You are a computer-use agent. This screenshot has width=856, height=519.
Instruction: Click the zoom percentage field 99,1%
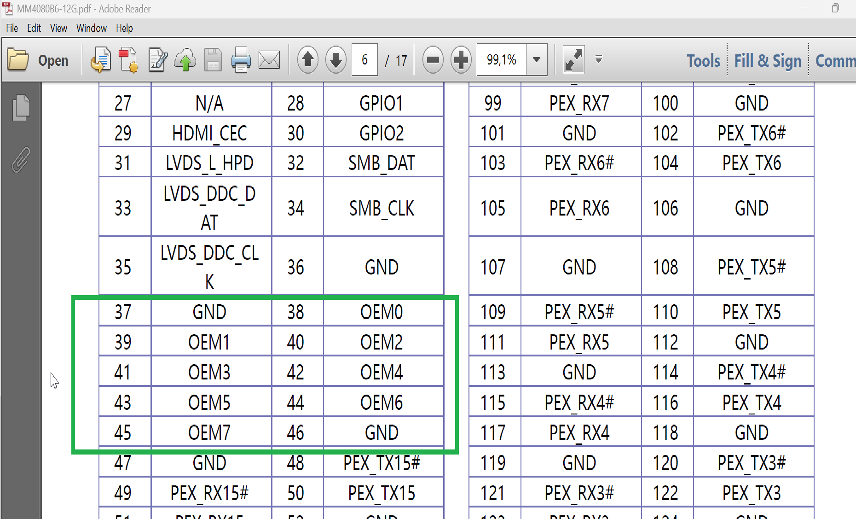tap(502, 59)
